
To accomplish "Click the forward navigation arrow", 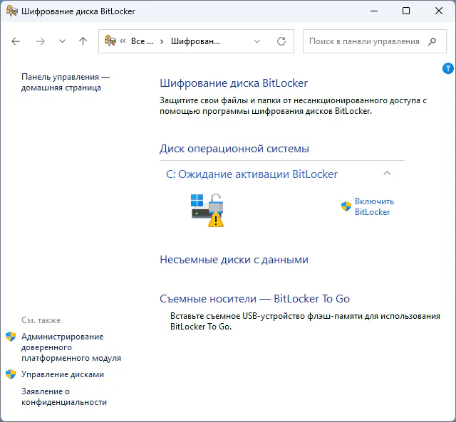I will coord(41,41).
